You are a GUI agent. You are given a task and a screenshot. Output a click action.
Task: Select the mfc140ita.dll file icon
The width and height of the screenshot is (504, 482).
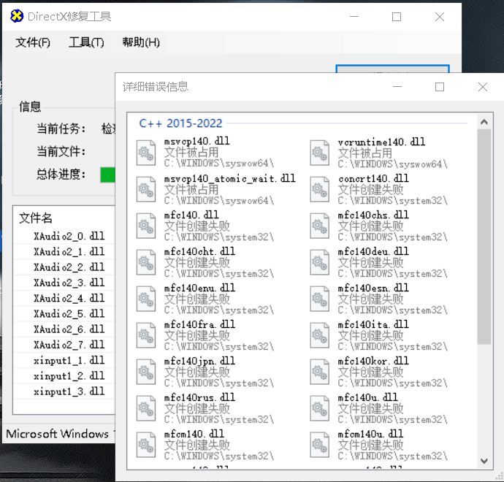319,335
